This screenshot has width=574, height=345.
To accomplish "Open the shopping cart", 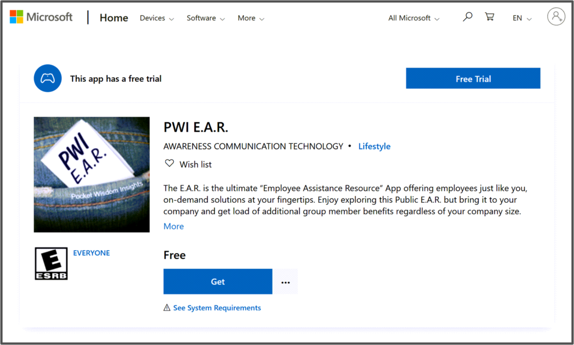I will coord(489,17).
